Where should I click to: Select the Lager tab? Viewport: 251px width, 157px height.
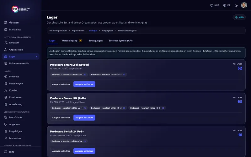click(52, 41)
